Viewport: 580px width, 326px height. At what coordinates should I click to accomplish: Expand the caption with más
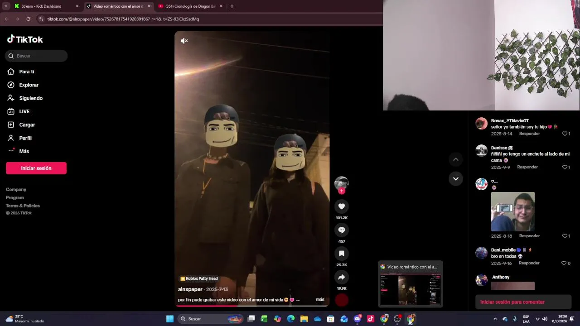tap(320, 300)
